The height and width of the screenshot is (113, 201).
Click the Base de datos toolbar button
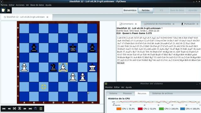pyautogui.click(x=177, y=10)
